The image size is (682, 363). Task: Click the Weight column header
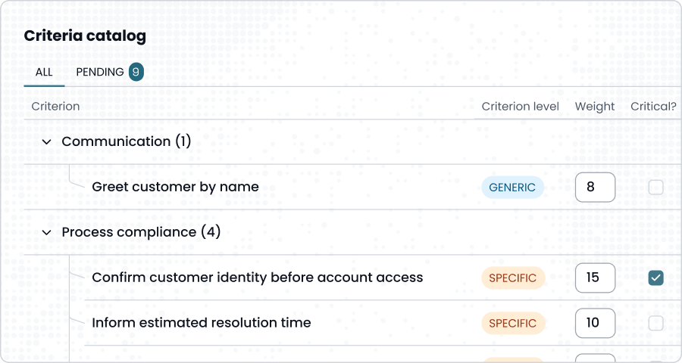click(x=594, y=107)
